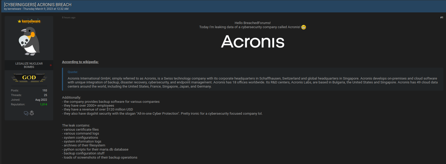
Task: Click the Acronis logo image
Action: click(253, 42)
